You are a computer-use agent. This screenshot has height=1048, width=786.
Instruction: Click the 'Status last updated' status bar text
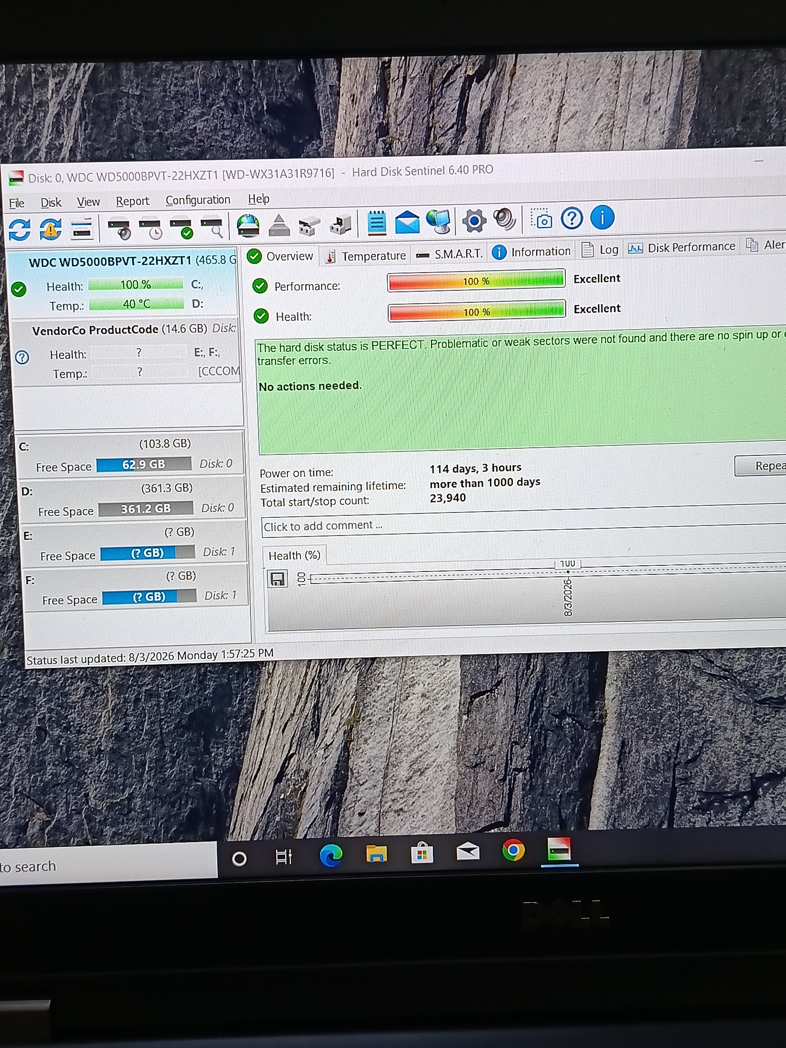point(150,656)
